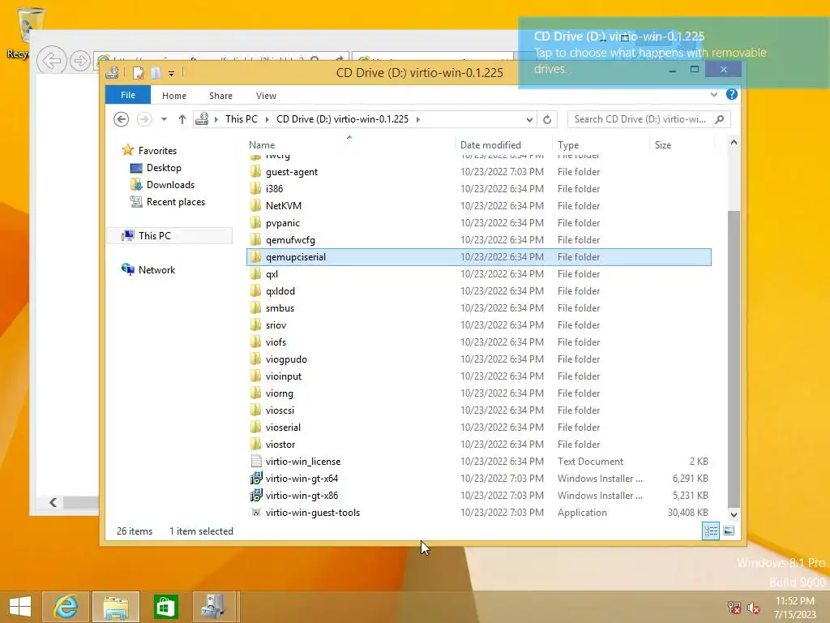
Task: Click the search magnifier icon
Action: tap(720, 119)
